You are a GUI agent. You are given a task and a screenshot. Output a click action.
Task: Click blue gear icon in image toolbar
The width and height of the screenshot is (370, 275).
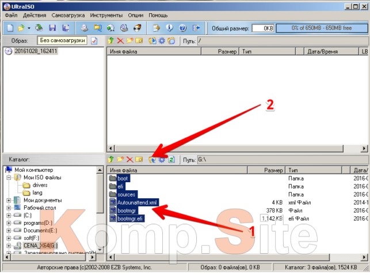coord(162,41)
